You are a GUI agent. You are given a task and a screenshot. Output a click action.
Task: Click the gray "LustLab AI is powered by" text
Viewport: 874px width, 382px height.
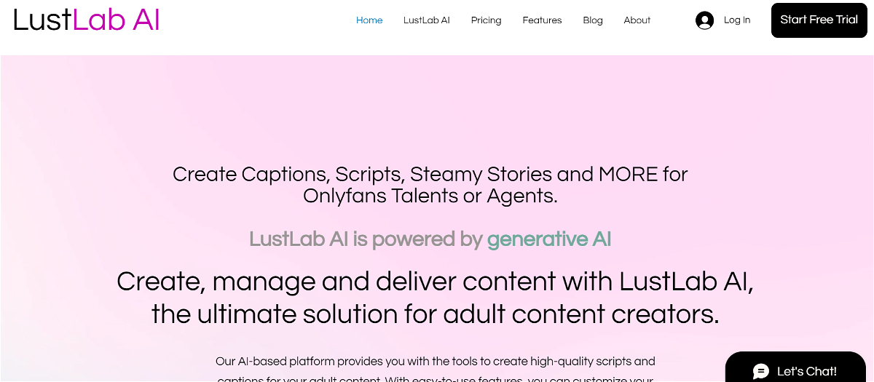point(366,239)
